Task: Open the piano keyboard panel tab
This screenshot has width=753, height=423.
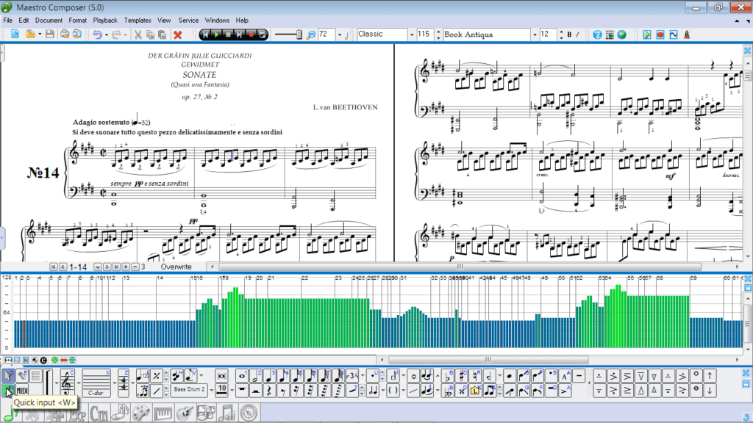Action: [x=163, y=413]
